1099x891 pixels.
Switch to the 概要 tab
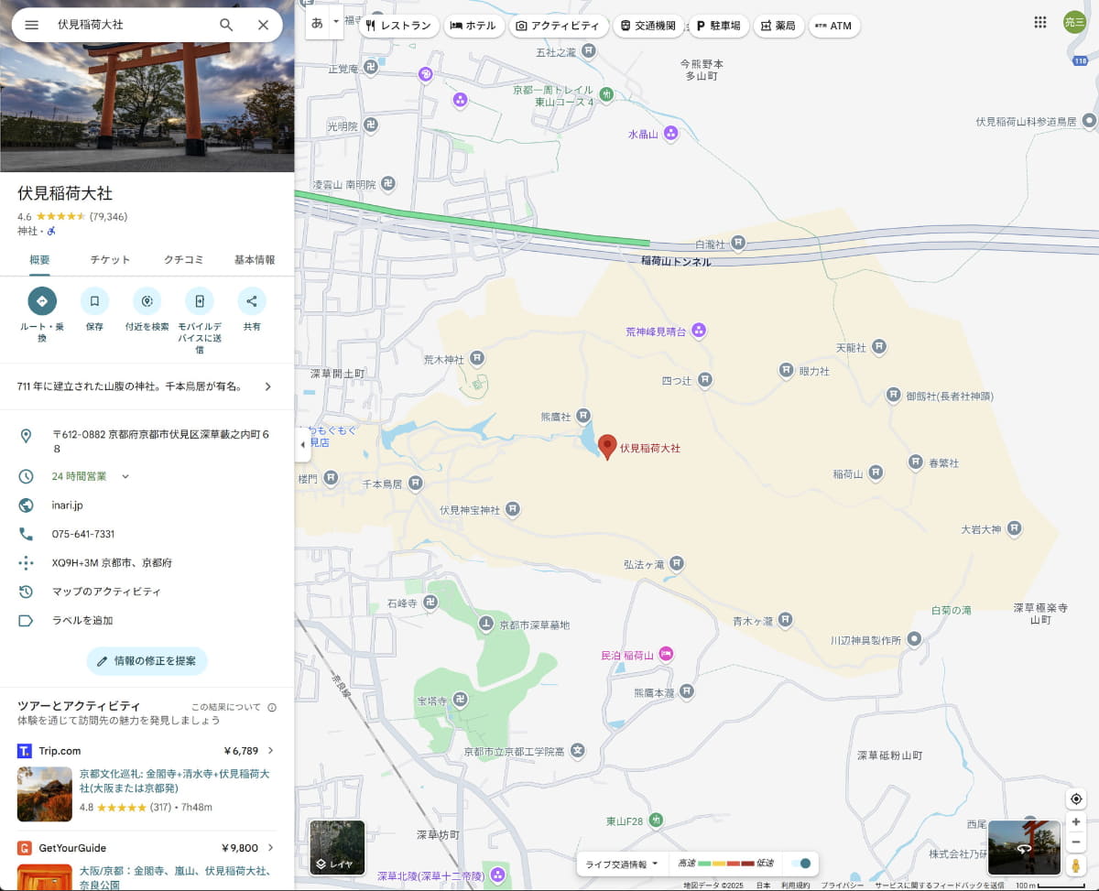coord(39,260)
